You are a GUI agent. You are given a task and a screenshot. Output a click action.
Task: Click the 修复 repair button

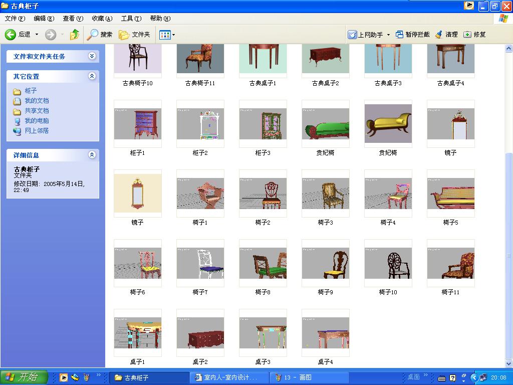pyautogui.click(x=474, y=35)
